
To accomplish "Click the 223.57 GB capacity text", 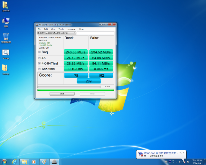I will click(x=44, y=48).
